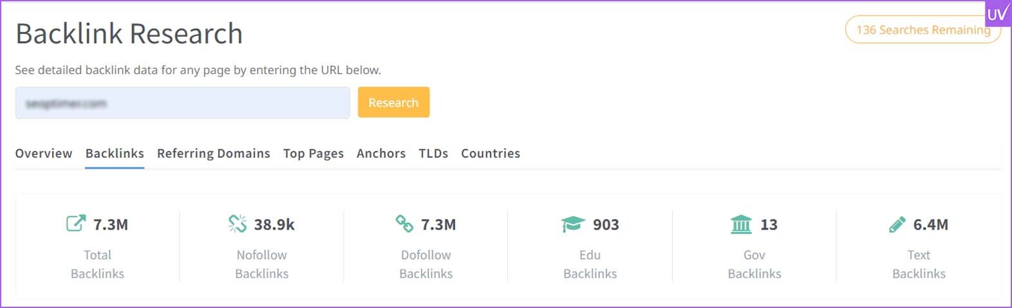1012x308 pixels.
Task: Show the Countries tab
Action: 491,154
